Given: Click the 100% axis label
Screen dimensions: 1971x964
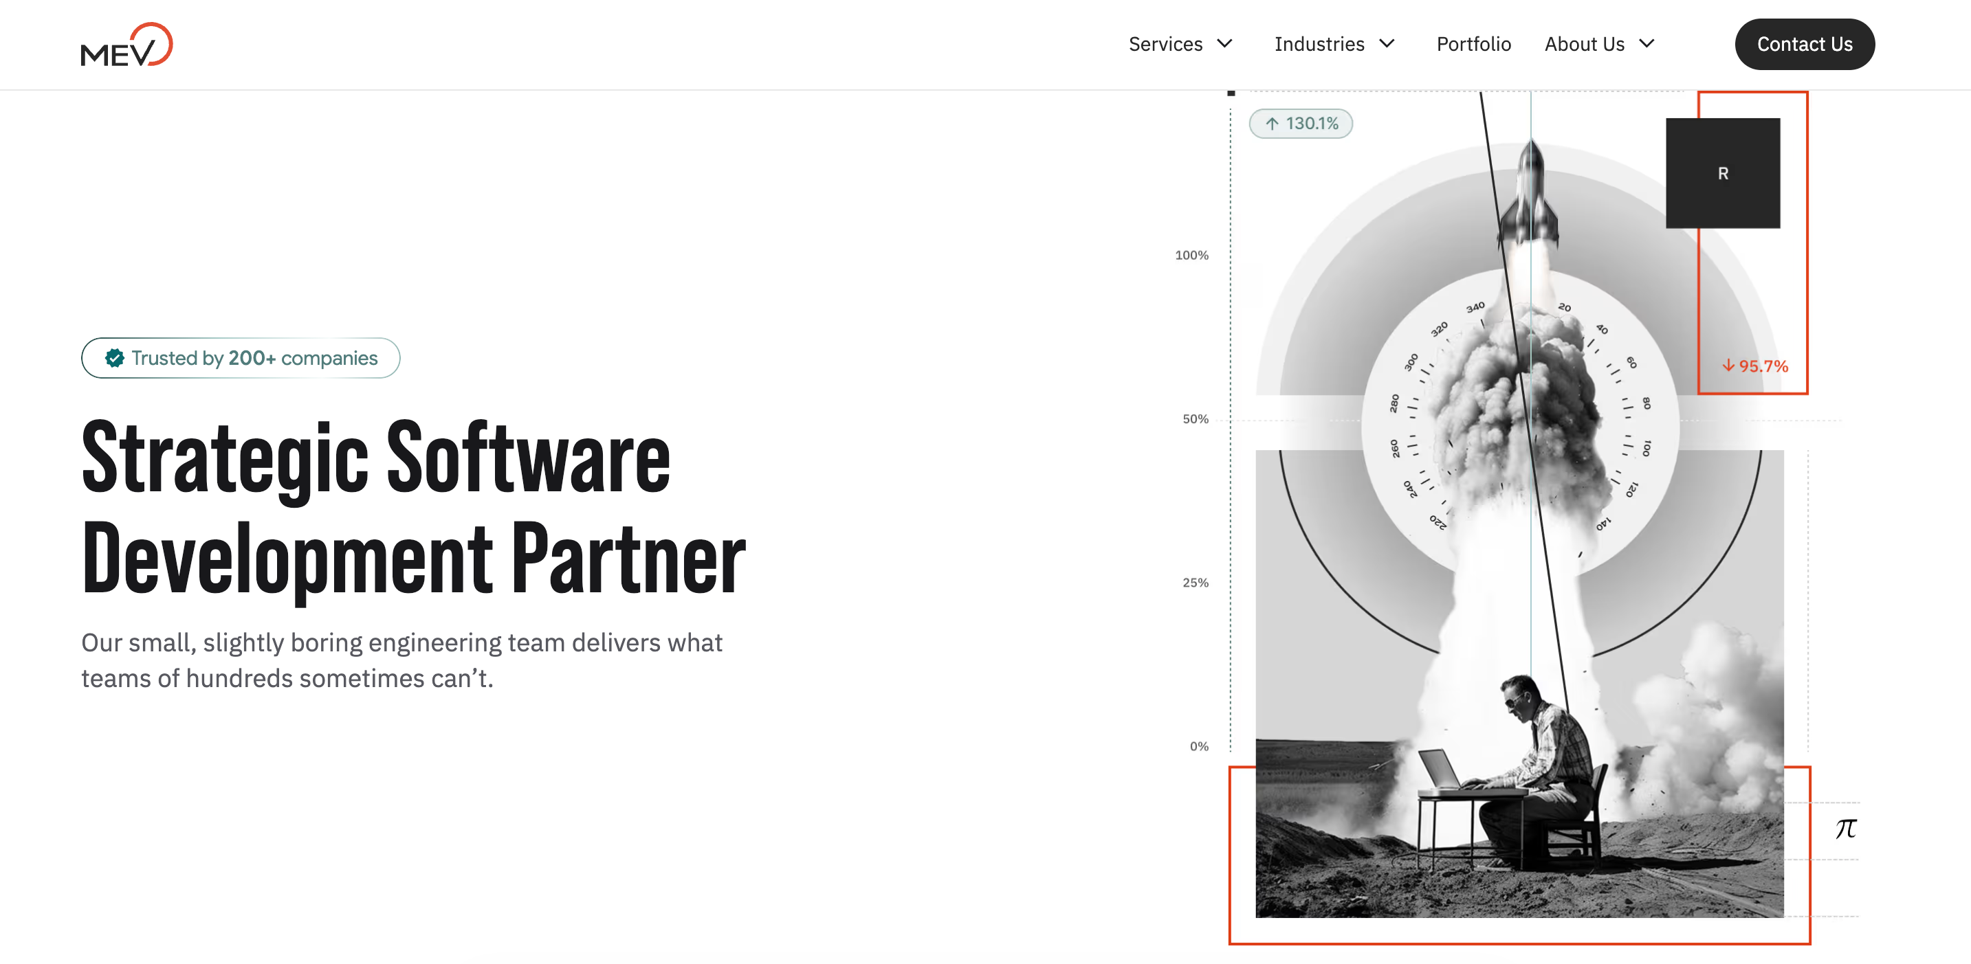Looking at the screenshot, I should (1191, 256).
